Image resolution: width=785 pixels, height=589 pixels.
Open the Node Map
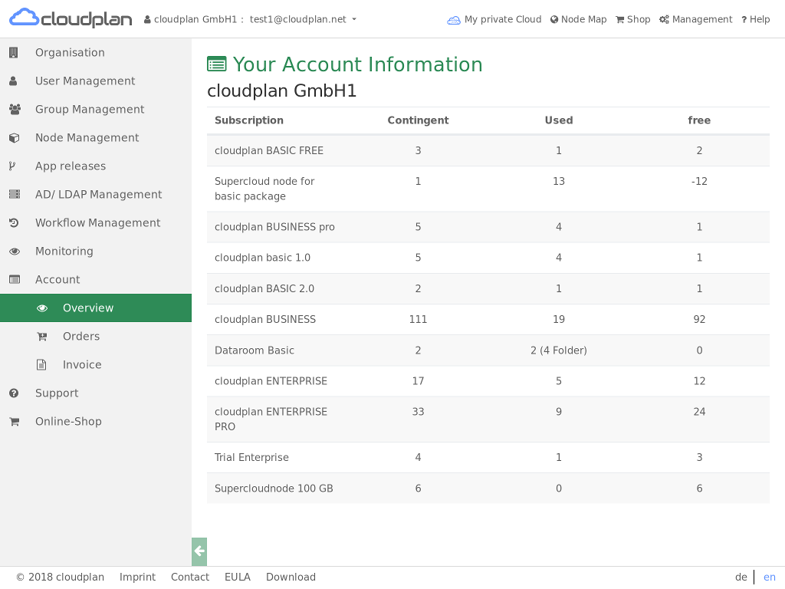point(578,19)
